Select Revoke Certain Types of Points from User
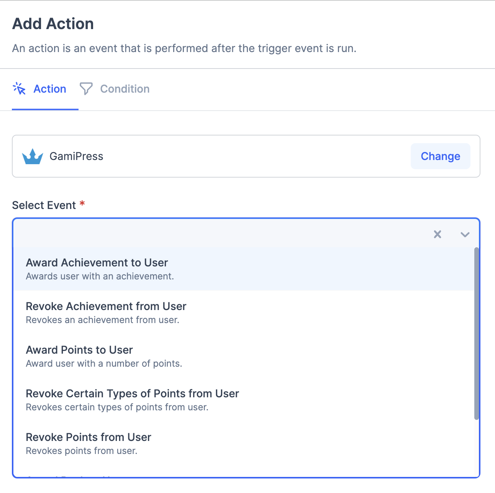 click(132, 394)
